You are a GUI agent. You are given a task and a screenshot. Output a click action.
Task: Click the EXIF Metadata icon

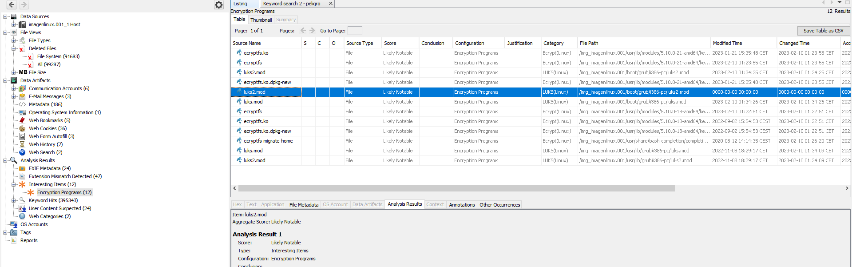22,168
